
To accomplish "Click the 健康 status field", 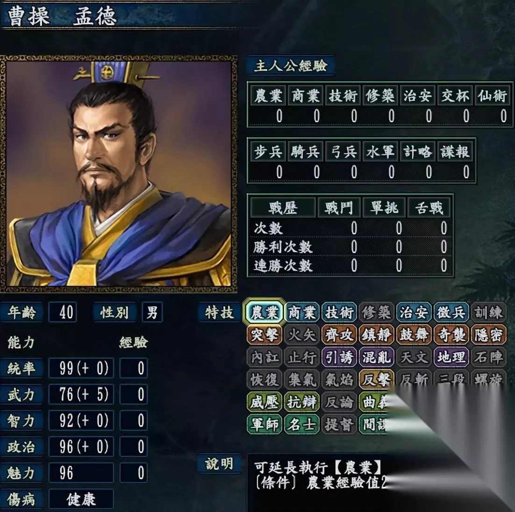I will [81, 499].
